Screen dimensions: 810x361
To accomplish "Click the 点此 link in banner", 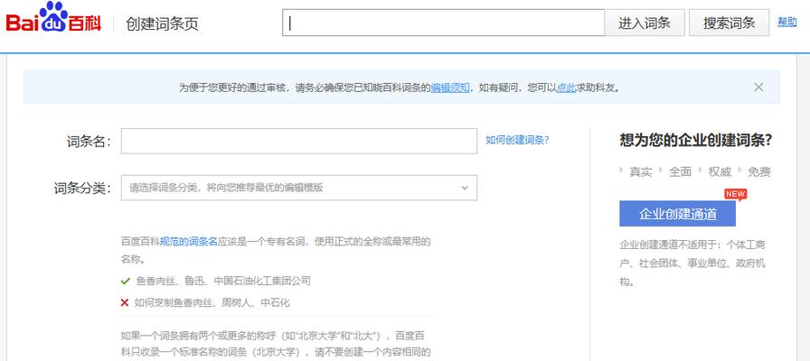I will click(x=566, y=88).
